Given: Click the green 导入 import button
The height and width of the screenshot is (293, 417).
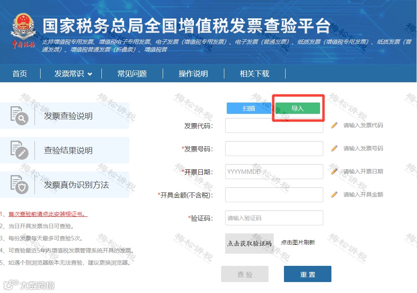Looking at the screenshot, I should pos(298,108).
